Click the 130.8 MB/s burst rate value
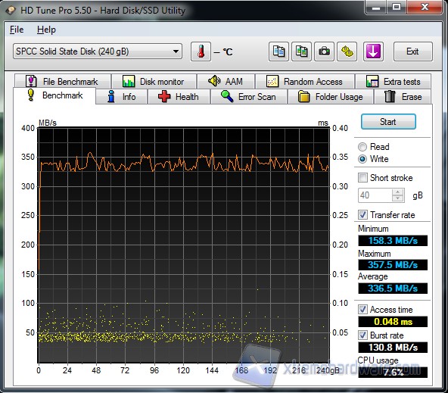 [x=393, y=348]
